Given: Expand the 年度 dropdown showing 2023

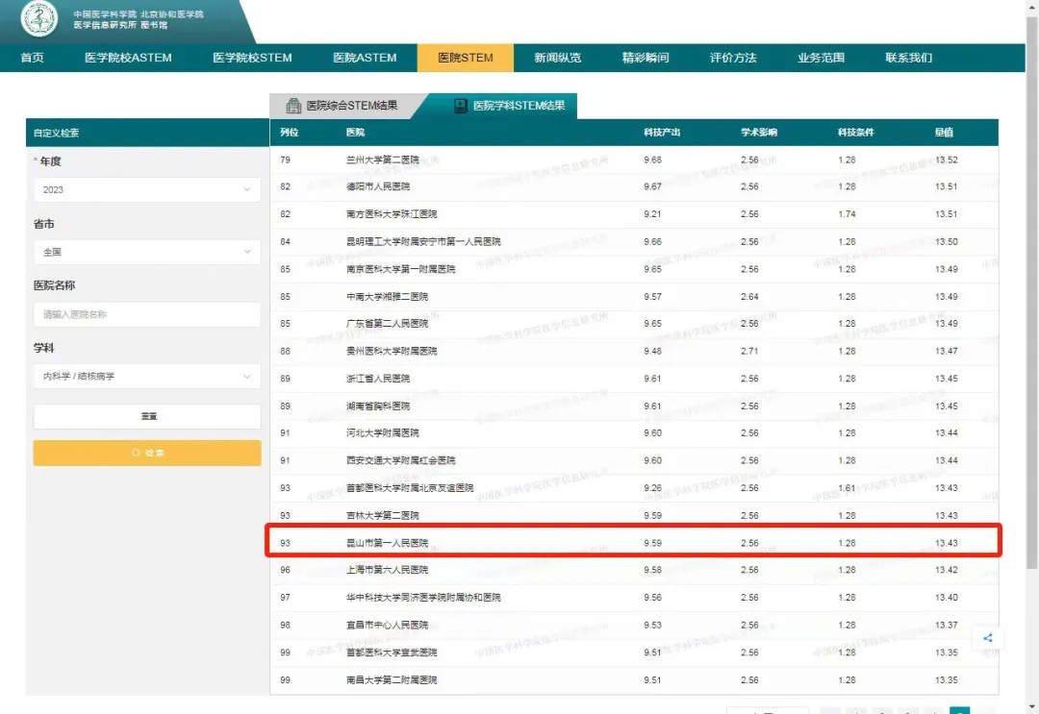Looking at the screenshot, I should click(x=146, y=190).
